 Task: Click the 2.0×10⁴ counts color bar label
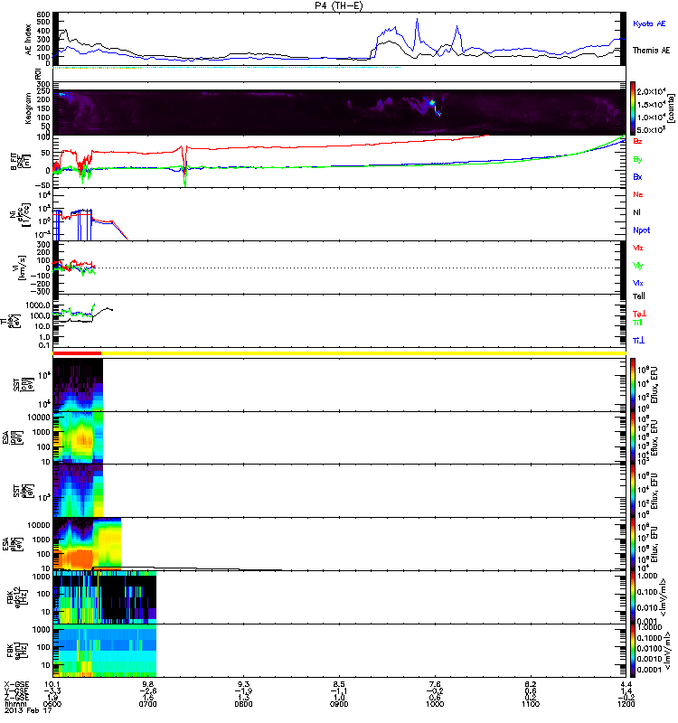(x=651, y=91)
